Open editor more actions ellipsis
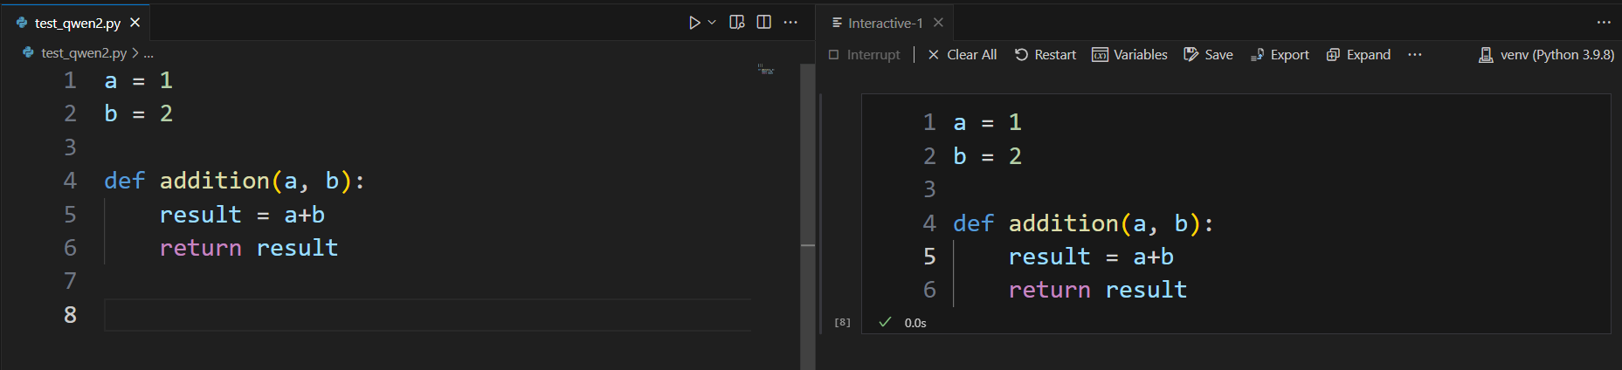This screenshot has height=370, width=1622. coord(790,23)
